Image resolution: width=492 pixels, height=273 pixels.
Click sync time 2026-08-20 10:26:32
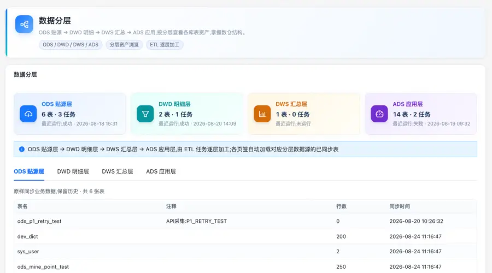pyautogui.click(x=417, y=221)
